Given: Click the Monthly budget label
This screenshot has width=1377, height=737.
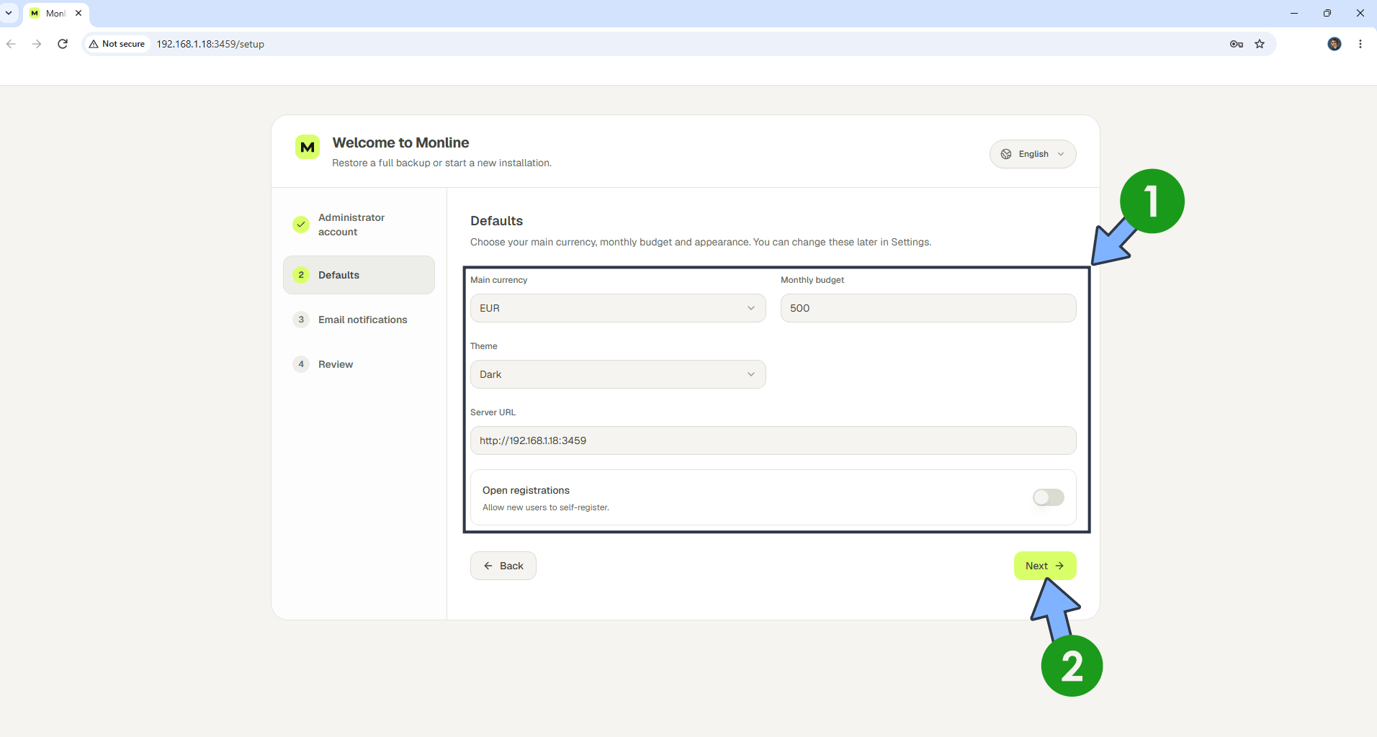Looking at the screenshot, I should (x=812, y=280).
